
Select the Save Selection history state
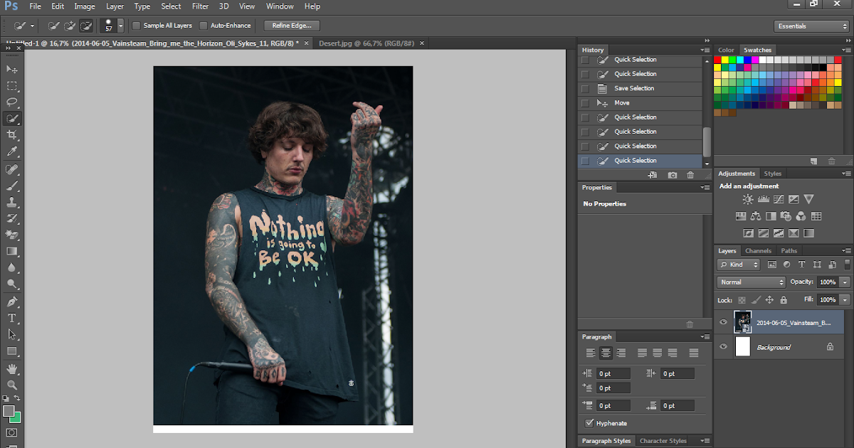[x=634, y=88]
